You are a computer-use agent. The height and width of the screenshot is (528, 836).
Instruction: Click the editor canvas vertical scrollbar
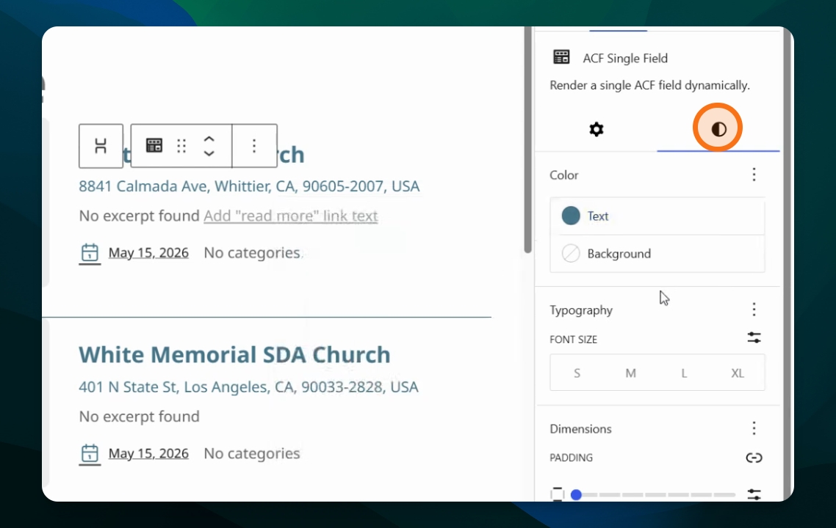(x=528, y=139)
